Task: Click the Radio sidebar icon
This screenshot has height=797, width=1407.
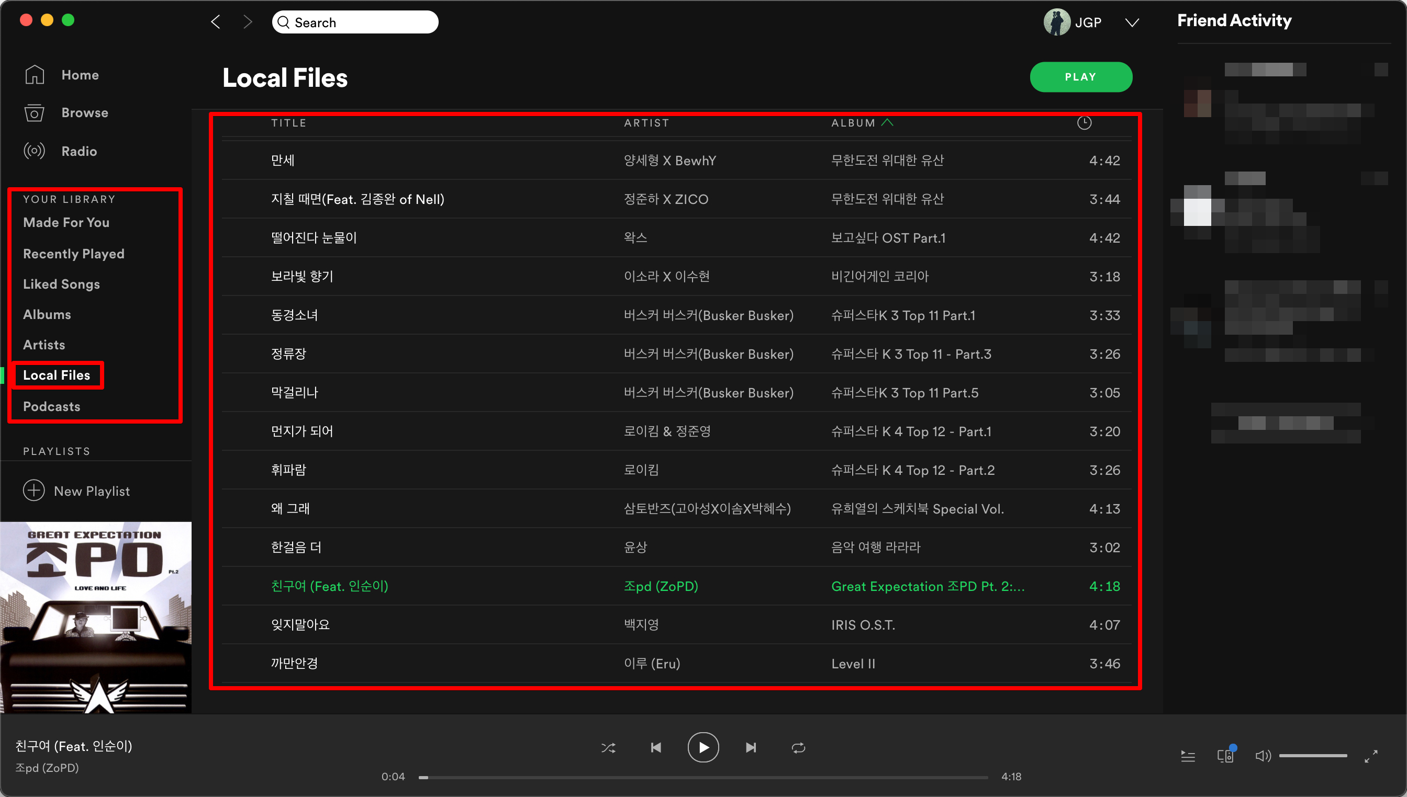Action: pos(34,151)
